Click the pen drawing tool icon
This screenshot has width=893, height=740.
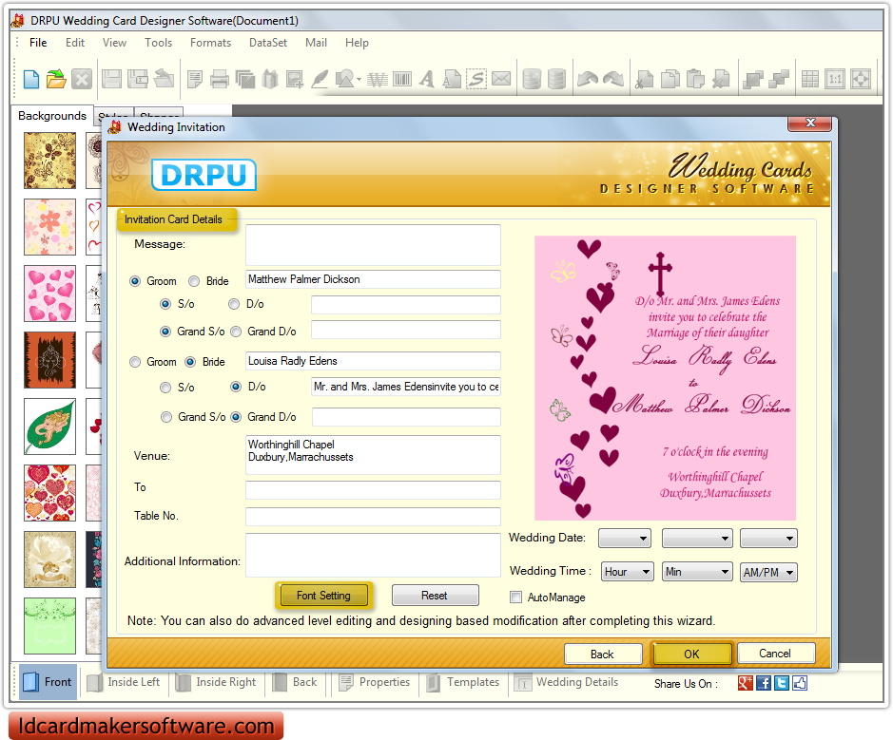pyautogui.click(x=320, y=79)
